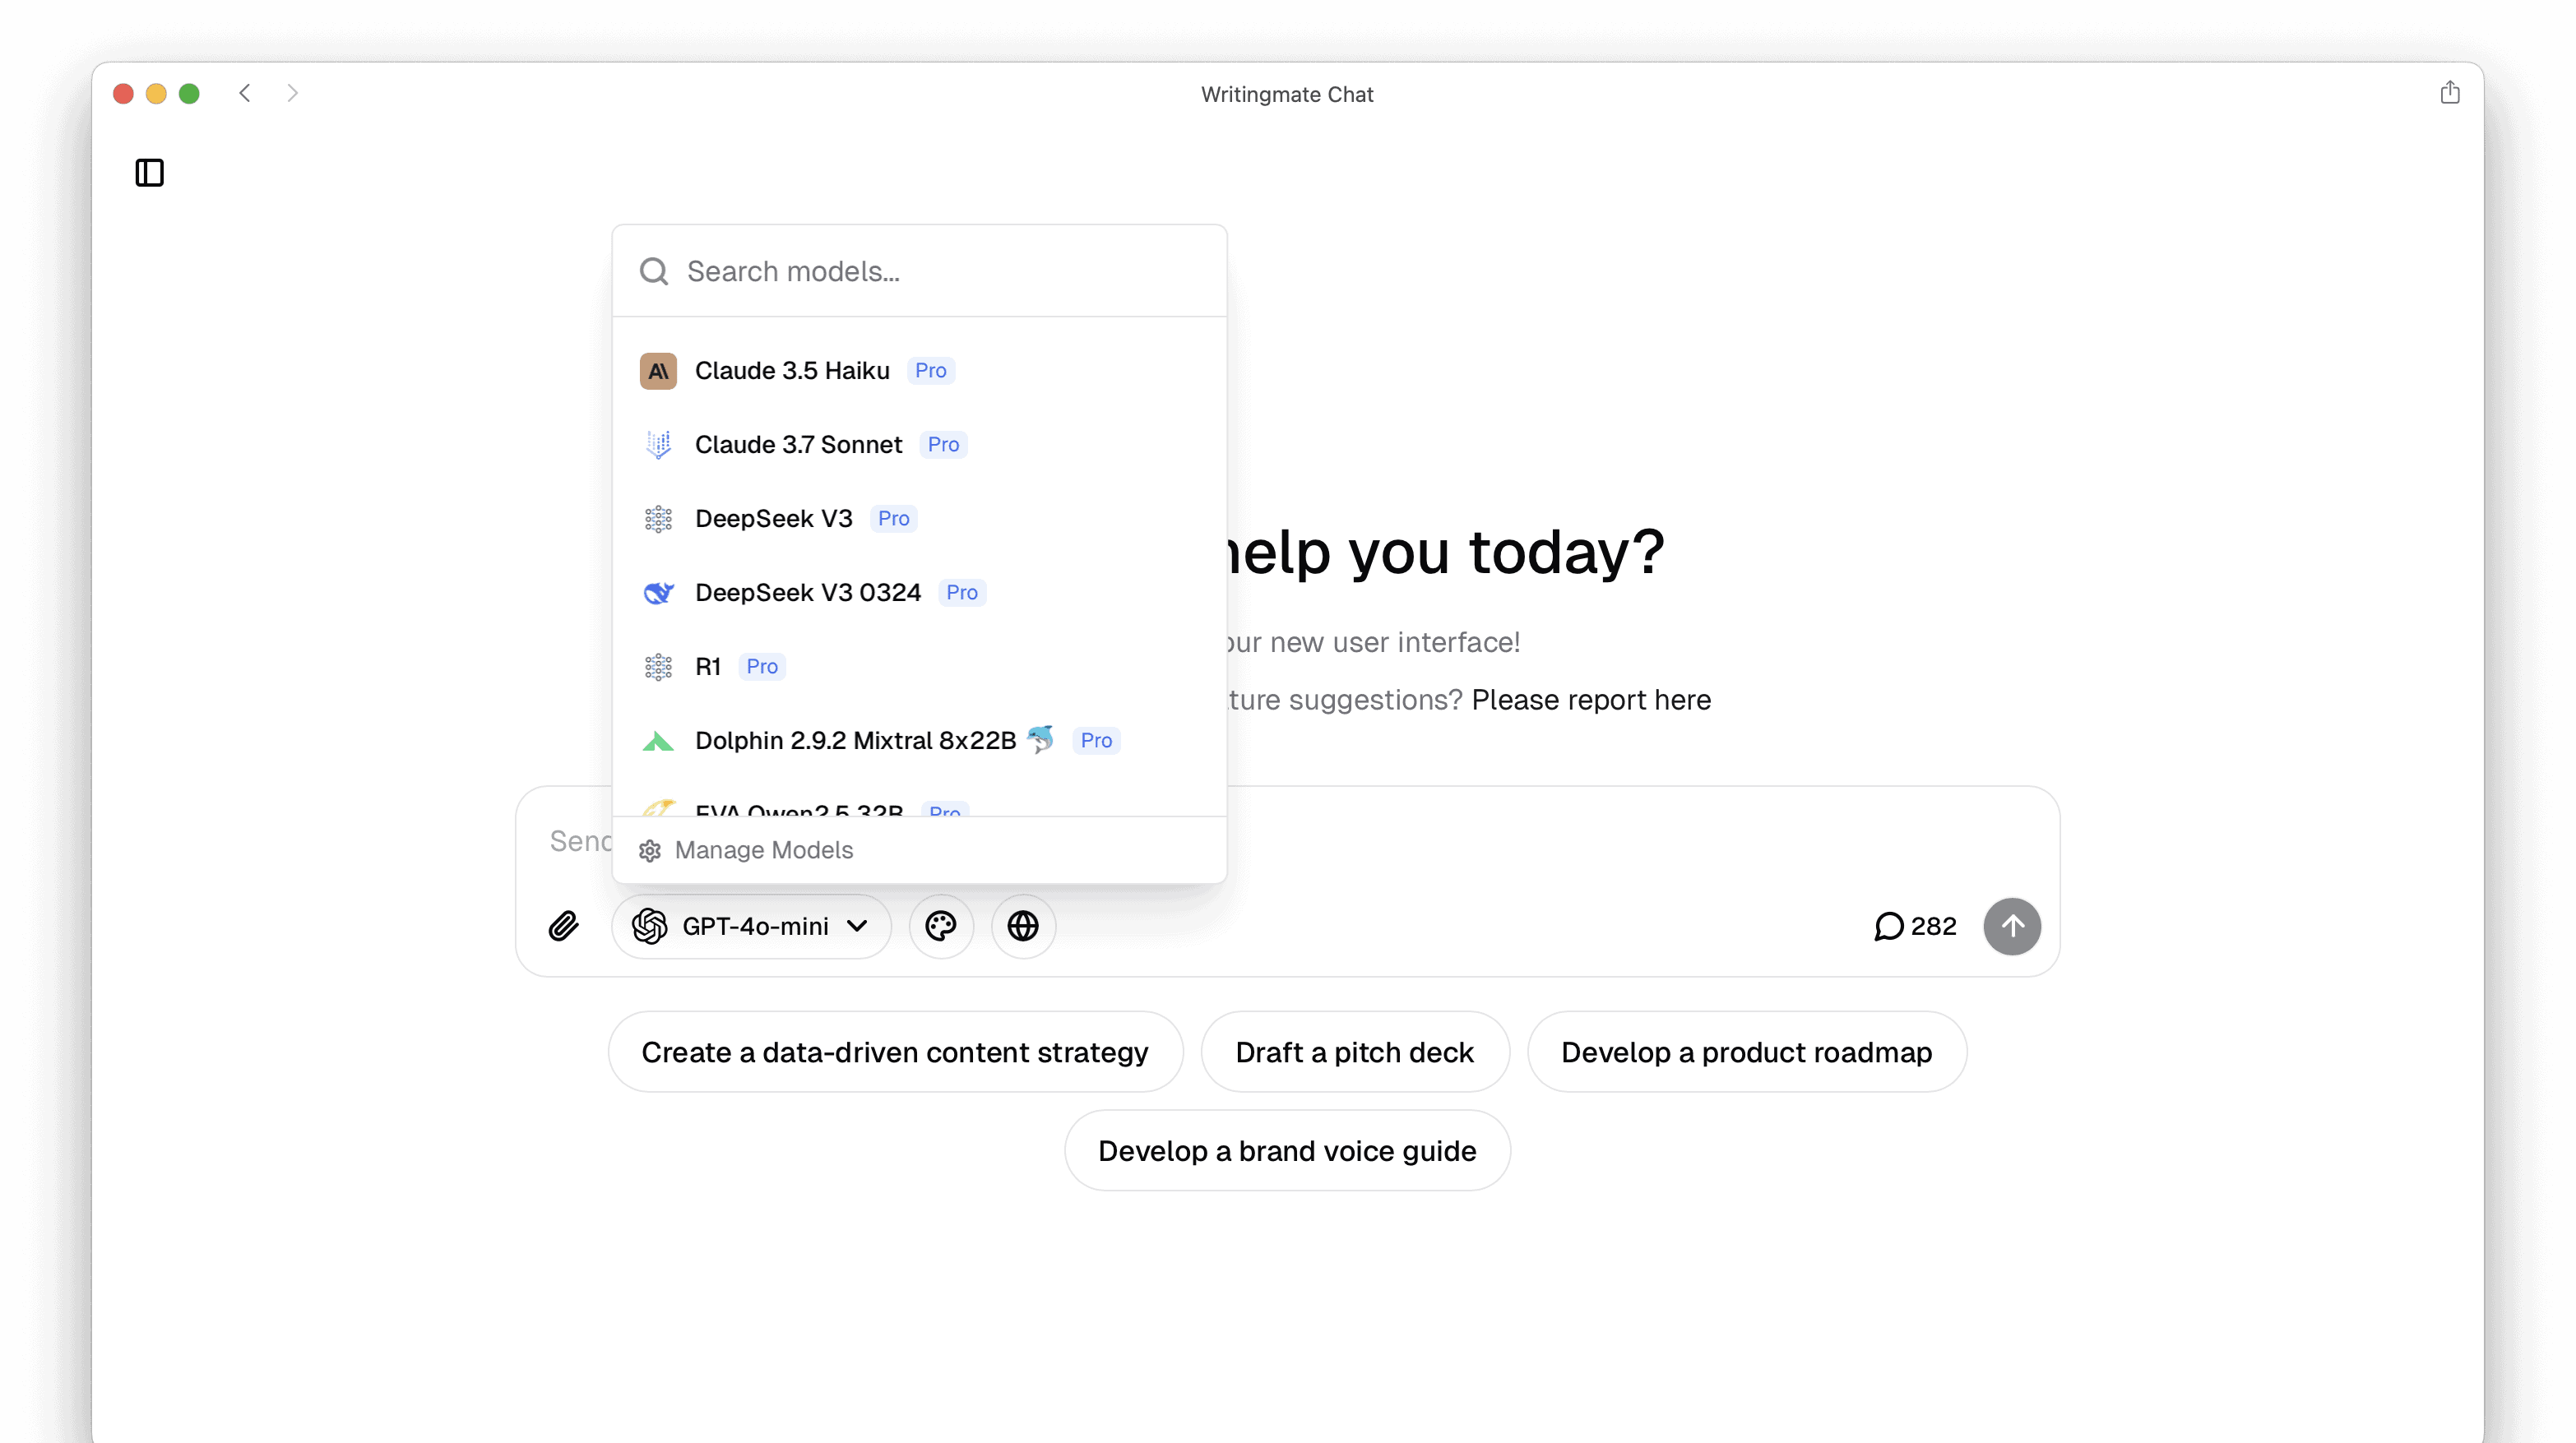Click the message count bubble icon
The width and height of the screenshot is (2576, 1443).
click(x=1888, y=926)
